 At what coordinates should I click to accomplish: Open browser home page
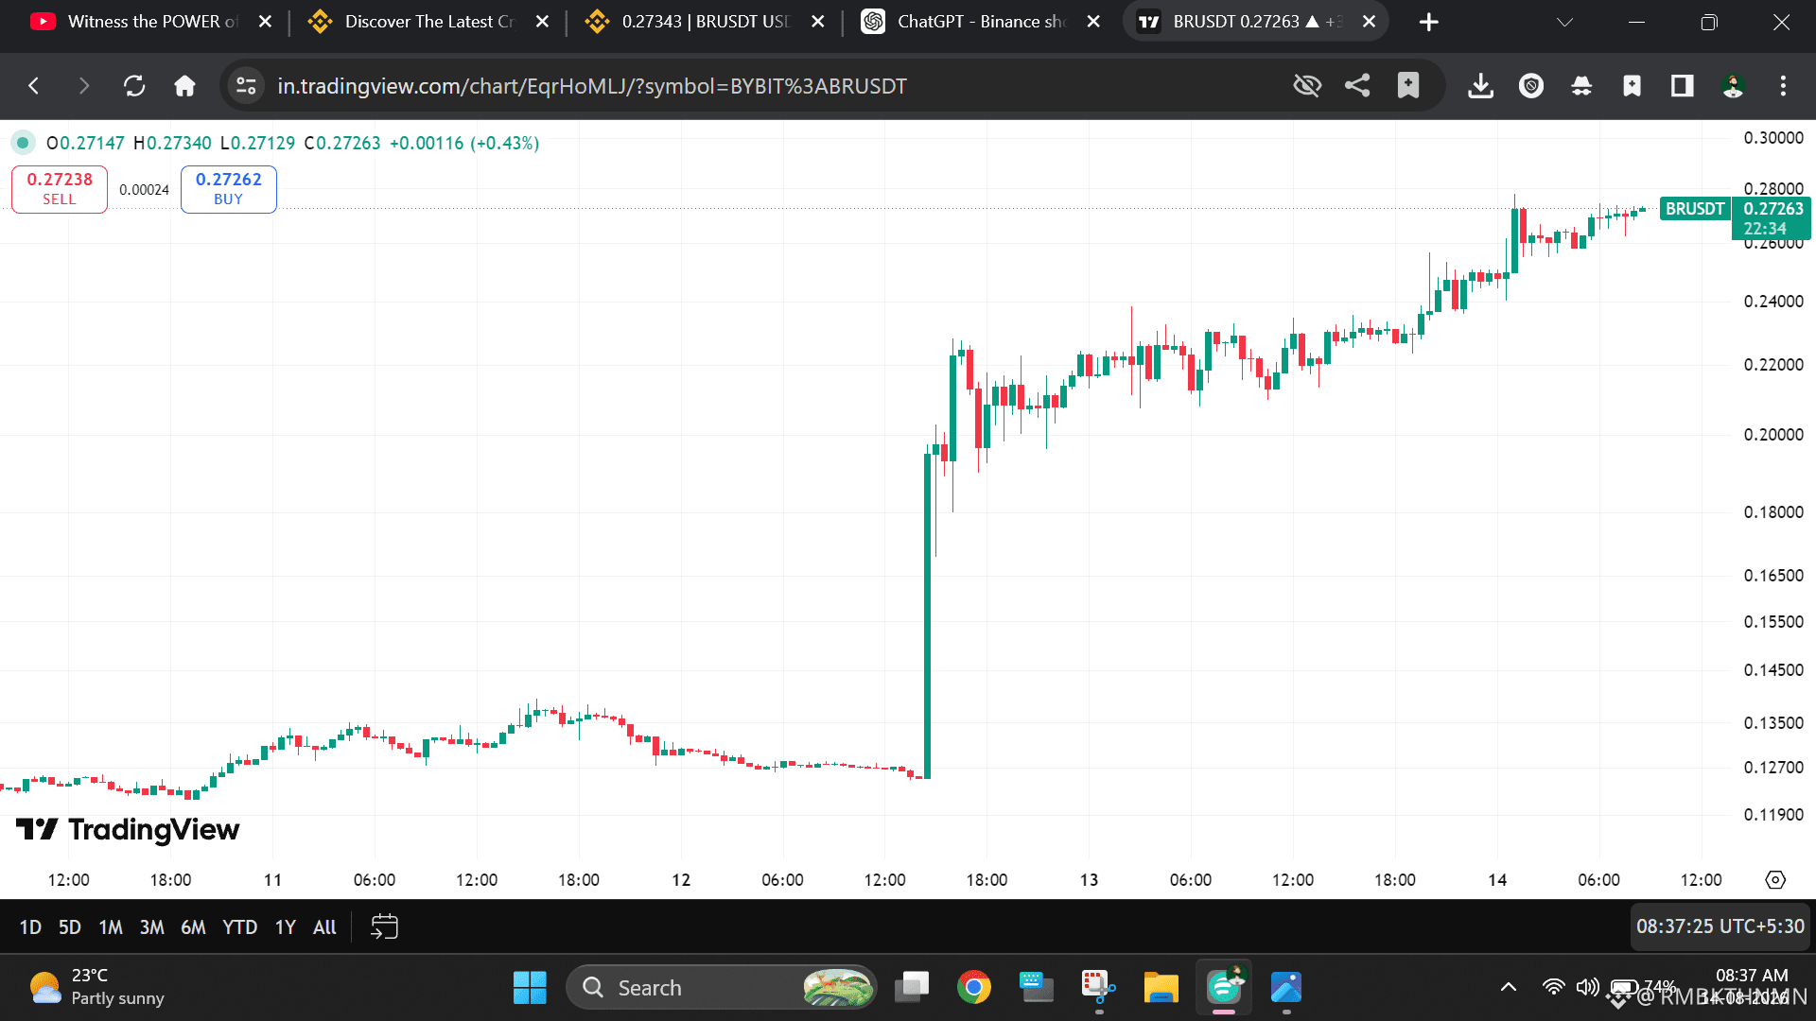[184, 86]
